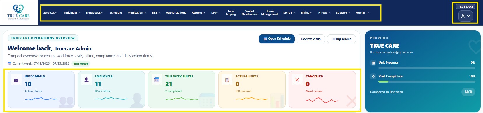483x113 pixels.
Task: Click the Cancelled red X icon
Action: click(x=297, y=80)
